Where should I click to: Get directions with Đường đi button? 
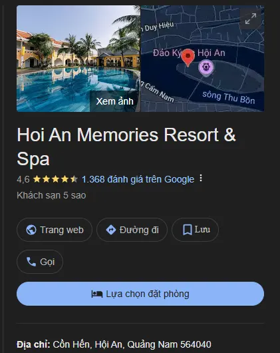[x=132, y=230]
